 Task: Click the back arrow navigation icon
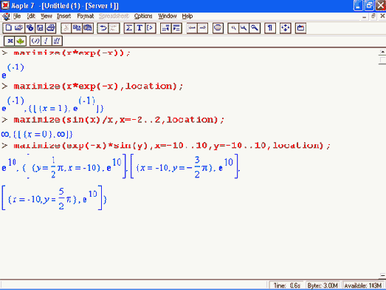(x=191, y=28)
